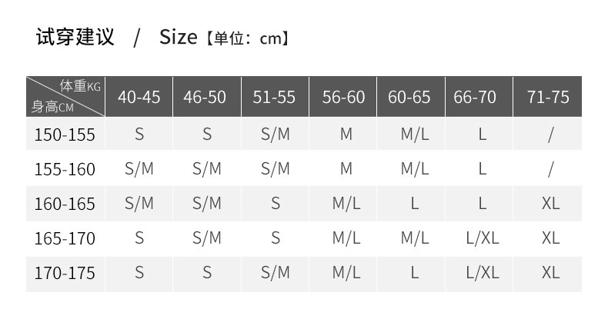This screenshot has height=329, width=608.
Task: Click the 体重KG/身高CM corner header cell
Action: [x=66, y=97]
